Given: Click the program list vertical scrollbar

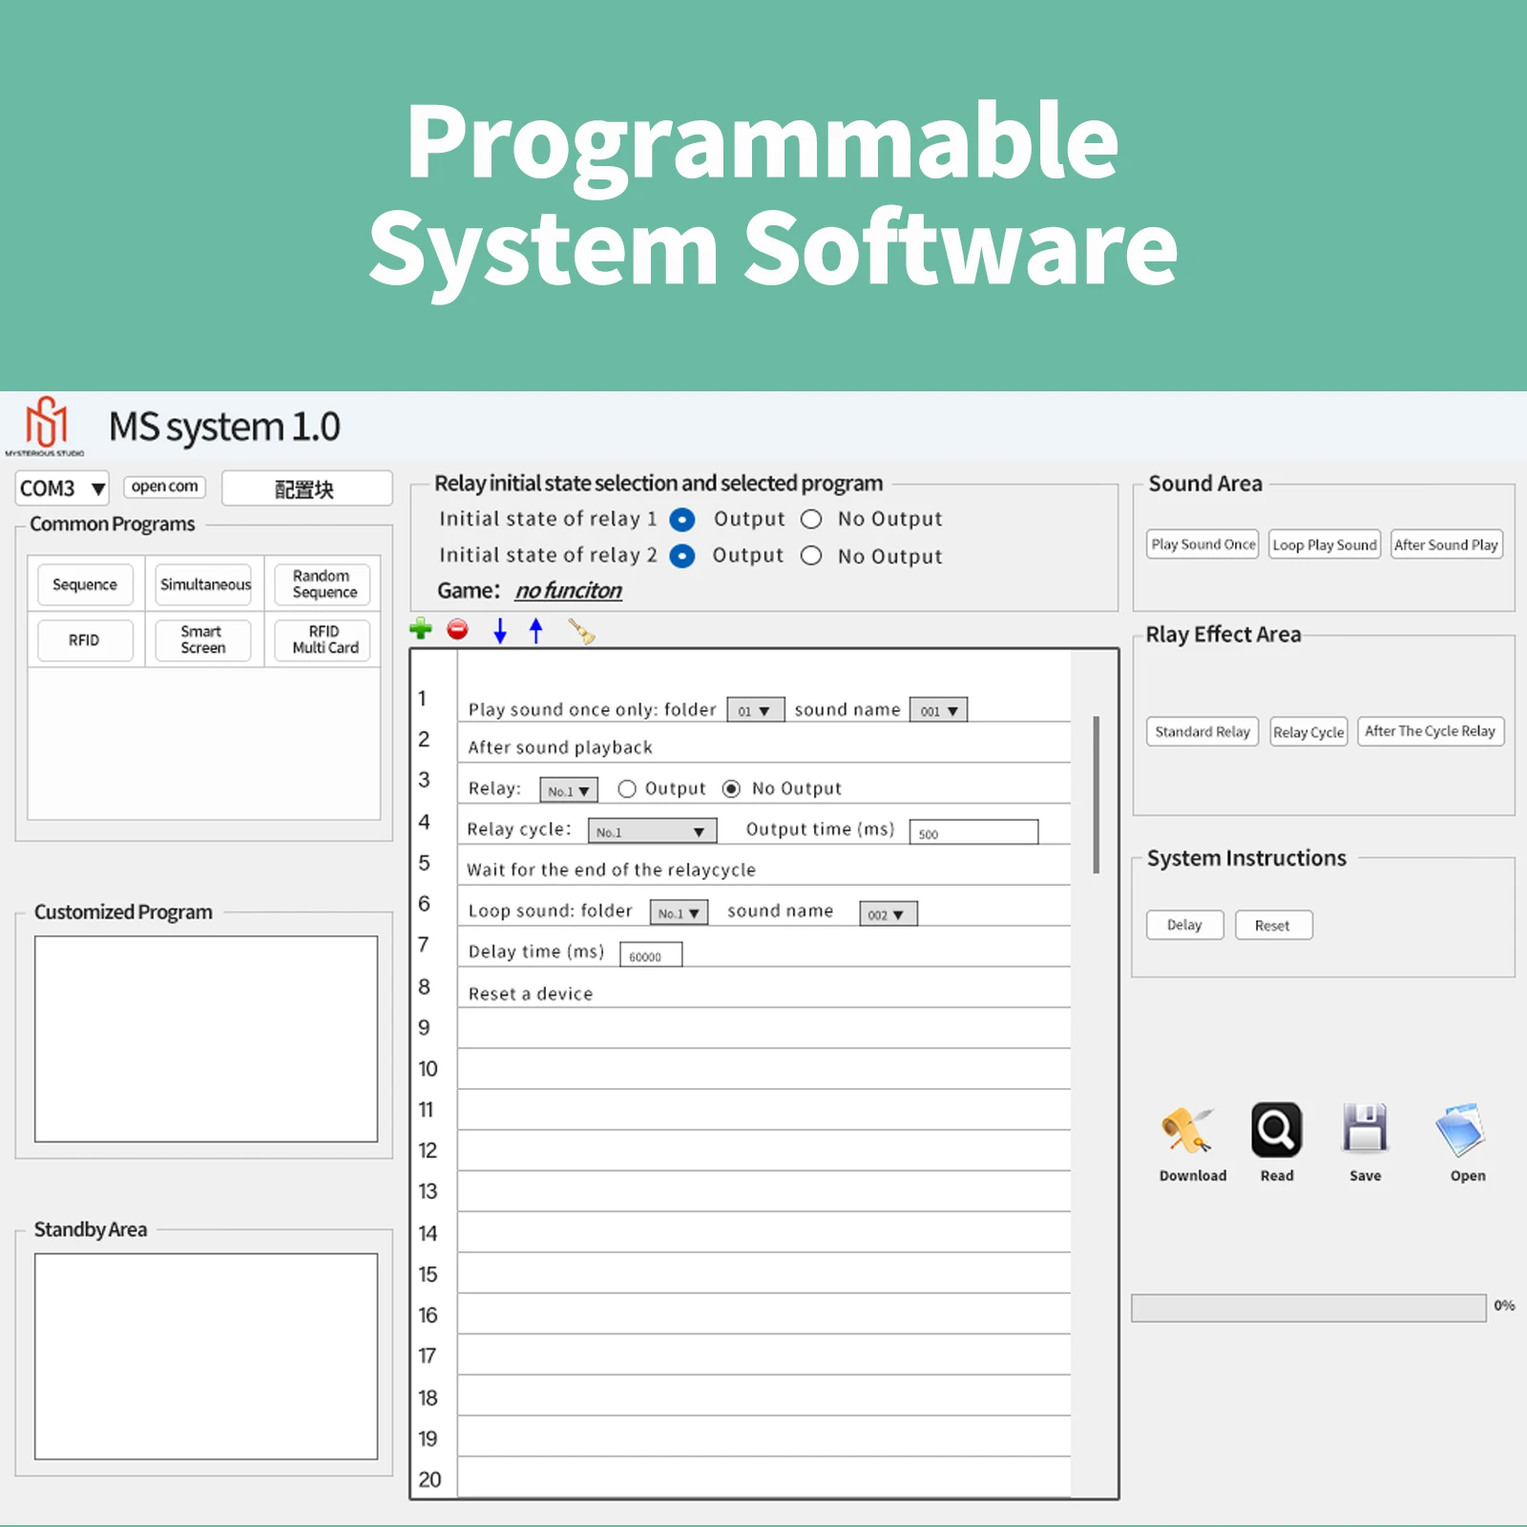Looking at the screenshot, I should [1097, 794].
